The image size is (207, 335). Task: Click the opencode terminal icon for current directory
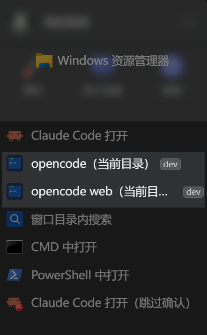[x=15, y=163]
